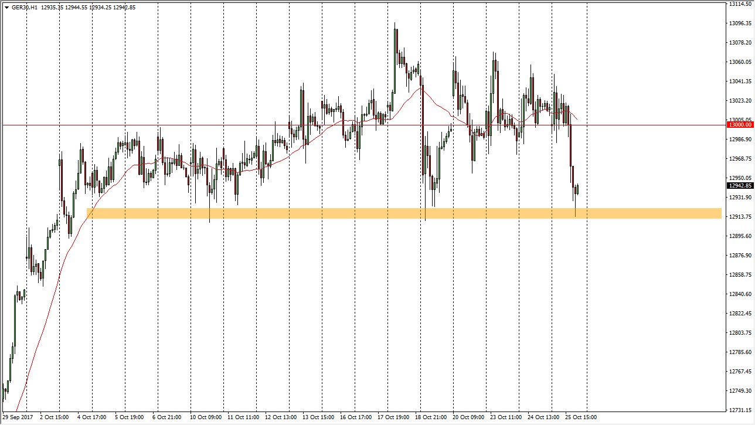The image size is (755, 425).
Task: Click the 12935.35 open value in header
Action: [x=54, y=8]
